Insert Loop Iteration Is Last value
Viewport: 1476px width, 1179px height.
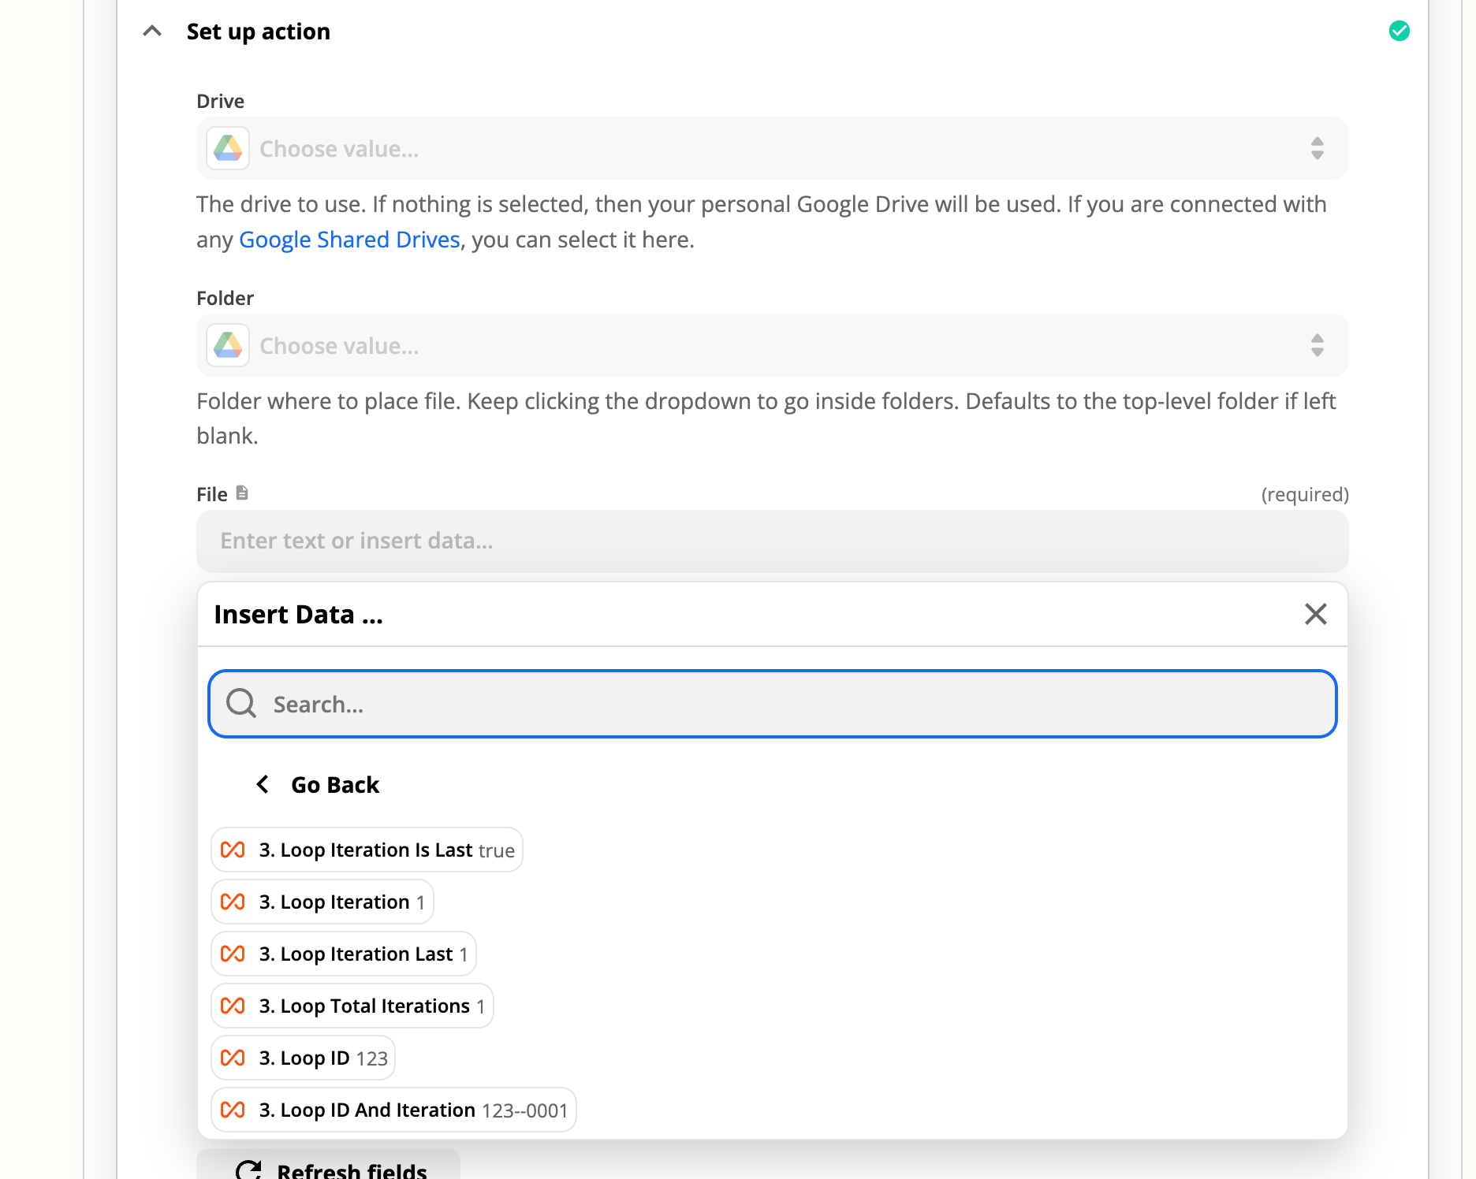click(x=367, y=850)
